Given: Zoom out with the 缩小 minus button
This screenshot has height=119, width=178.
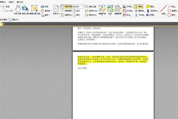Looking at the screenshot, I should pos(76,15).
